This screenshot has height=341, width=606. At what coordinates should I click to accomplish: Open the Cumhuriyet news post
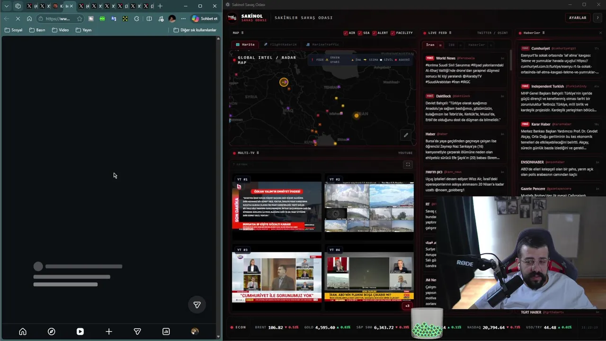pyautogui.click(x=560, y=60)
